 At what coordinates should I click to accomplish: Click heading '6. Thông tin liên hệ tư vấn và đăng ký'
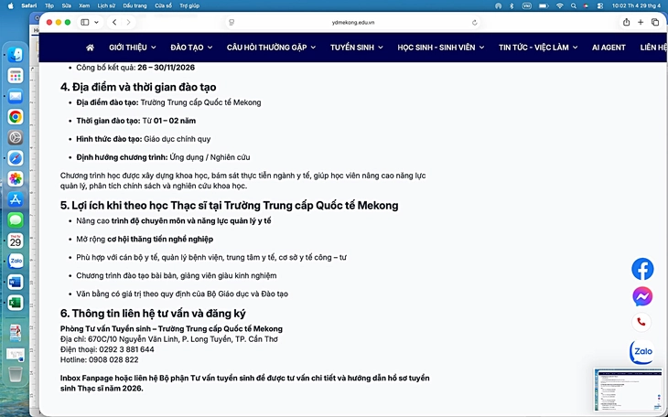(153, 314)
